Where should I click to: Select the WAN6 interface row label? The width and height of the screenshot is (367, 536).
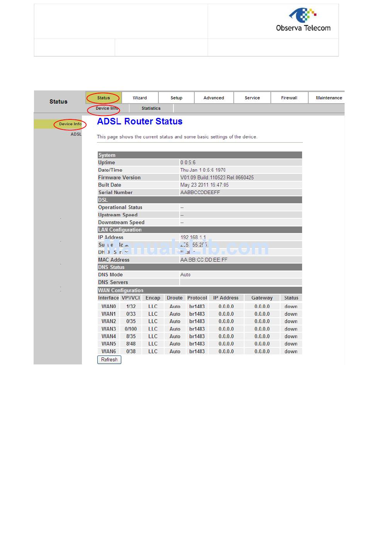[x=109, y=352]
